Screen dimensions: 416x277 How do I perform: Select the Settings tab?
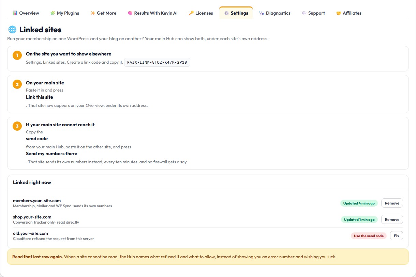click(236, 13)
